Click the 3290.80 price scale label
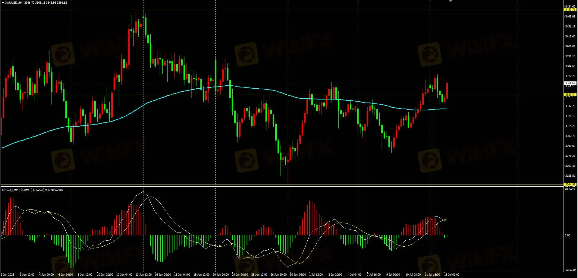This screenshot has height=278, width=578. (570, 146)
